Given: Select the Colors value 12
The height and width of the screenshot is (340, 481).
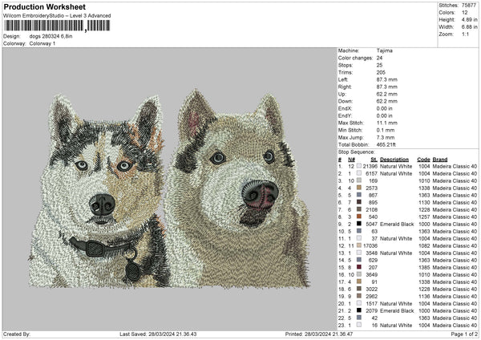Looking at the screenshot, I should click(x=465, y=13).
